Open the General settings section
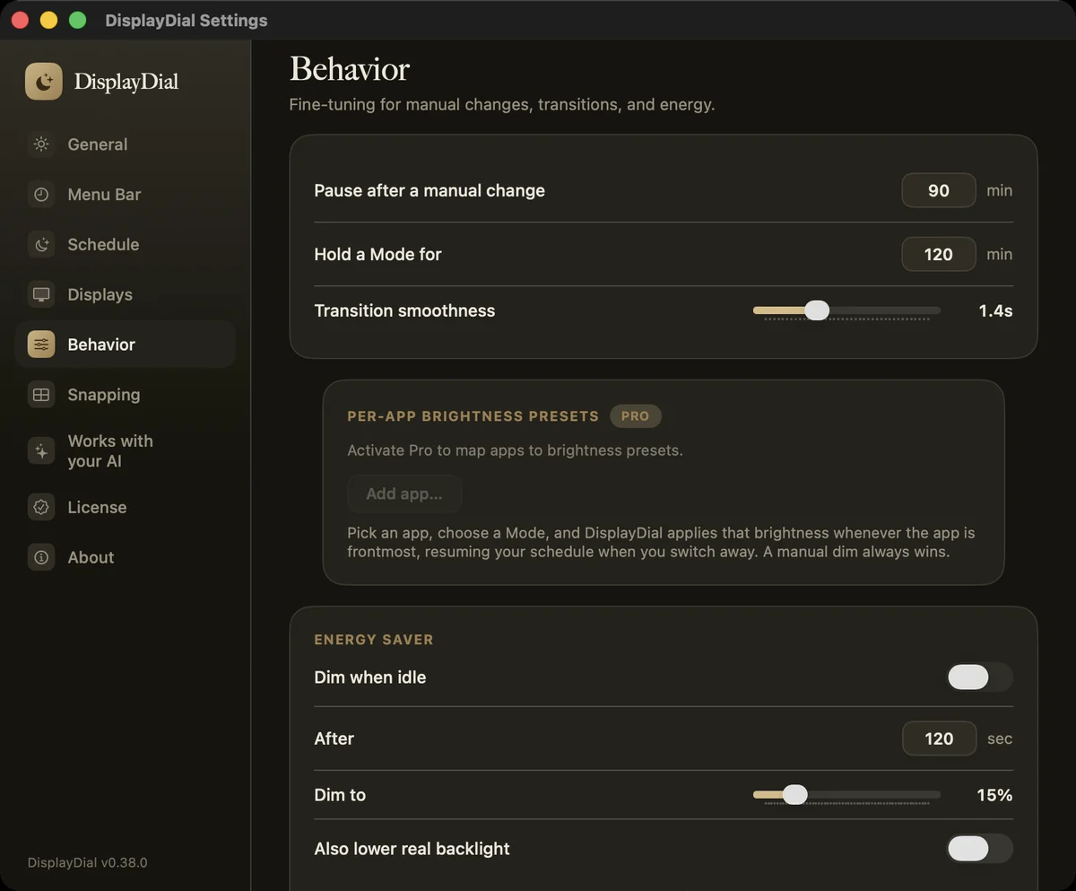This screenshot has height=891, width=1076. click(126, 144)
